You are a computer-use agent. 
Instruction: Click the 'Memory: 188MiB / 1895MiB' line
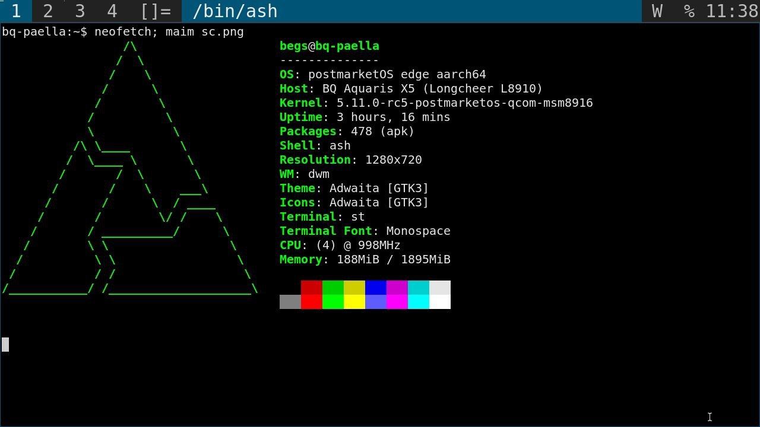point(365,259)
